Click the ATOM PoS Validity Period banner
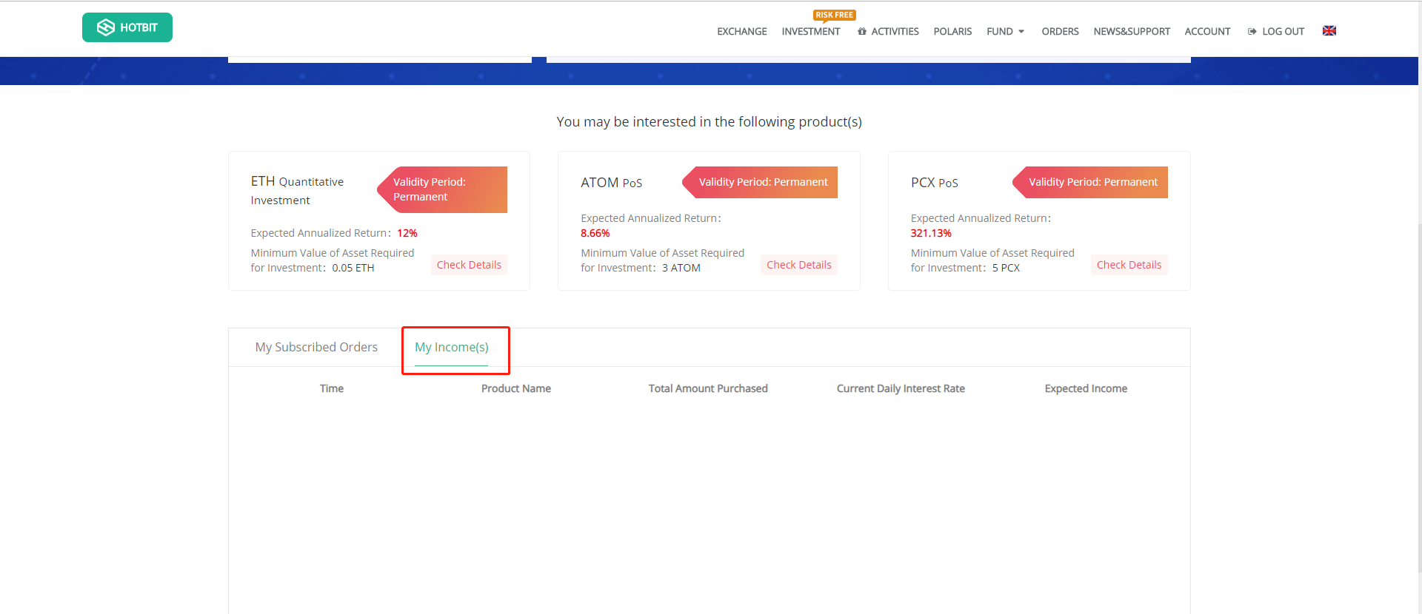Viewport: 1422px width, 614px height. pos(762,182)
